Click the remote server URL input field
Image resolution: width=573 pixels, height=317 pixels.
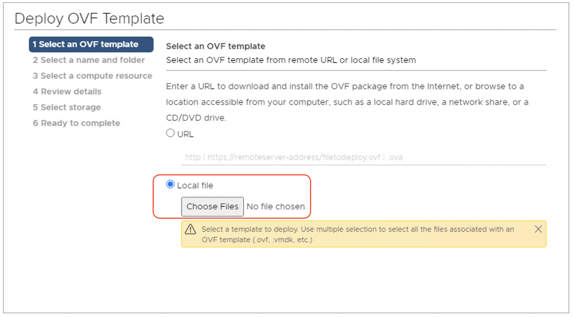coord(364,157)
